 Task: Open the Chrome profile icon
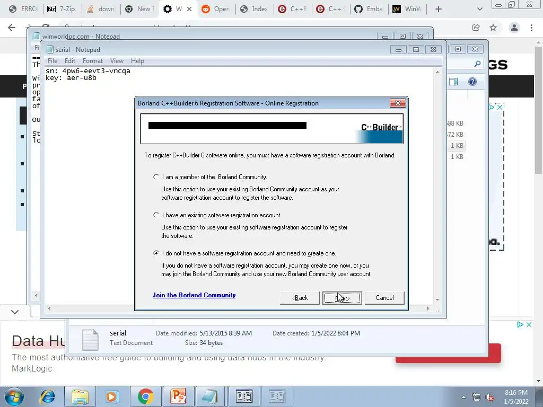514,28
